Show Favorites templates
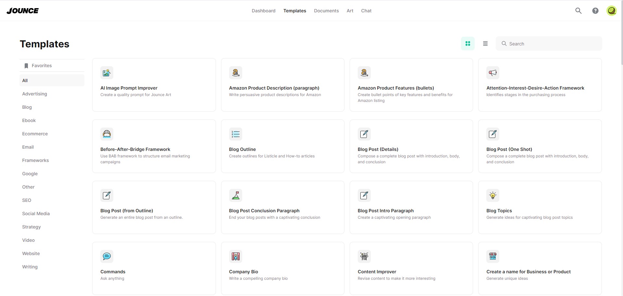The height and width of the screenshot is (296, 623). point(52,66)
